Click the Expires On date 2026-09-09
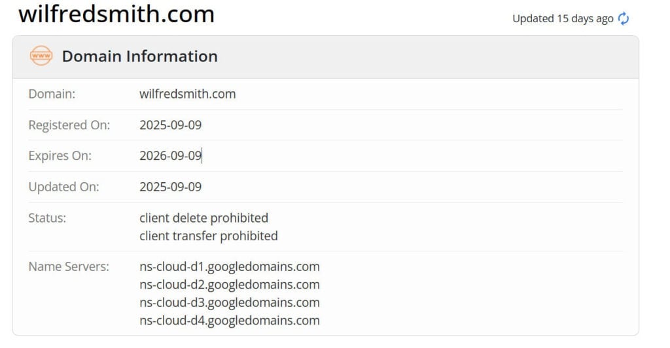 click(x=170, y=156)
